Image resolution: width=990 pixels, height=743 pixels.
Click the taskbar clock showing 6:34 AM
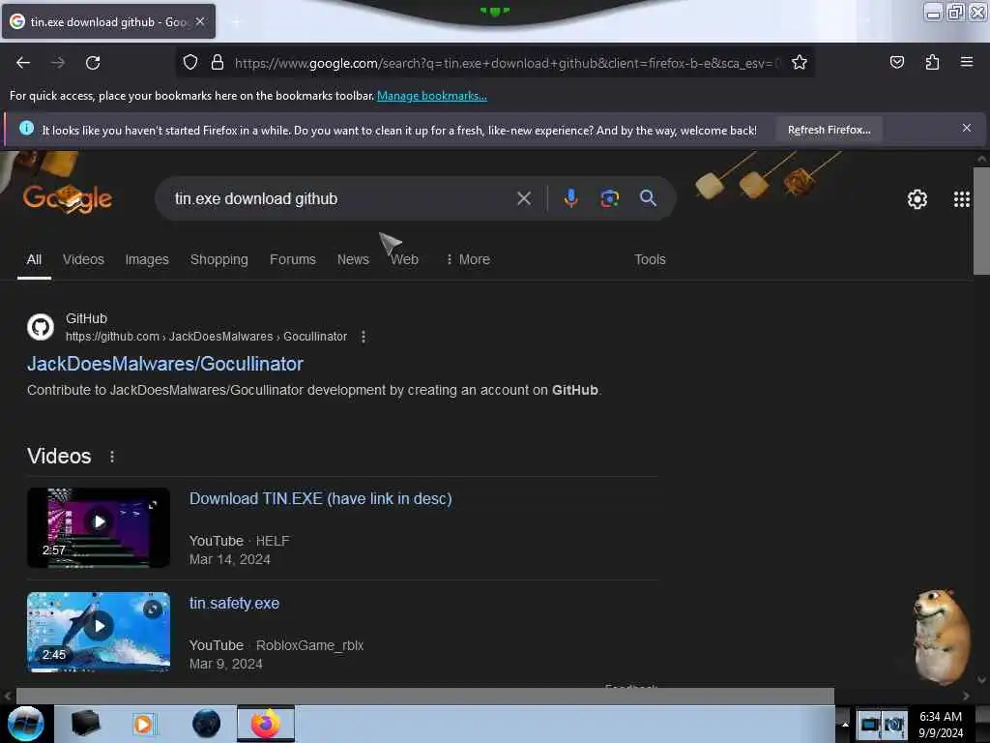[x=940, y=724]
